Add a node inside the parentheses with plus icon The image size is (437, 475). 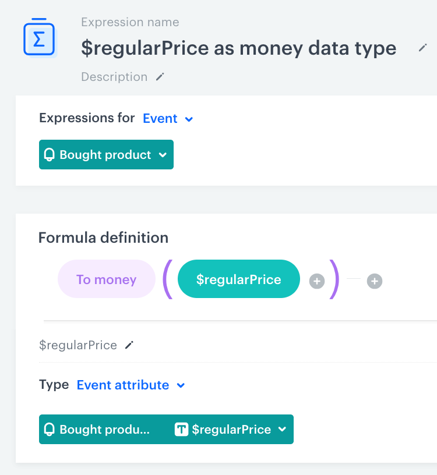coord(316,281)
